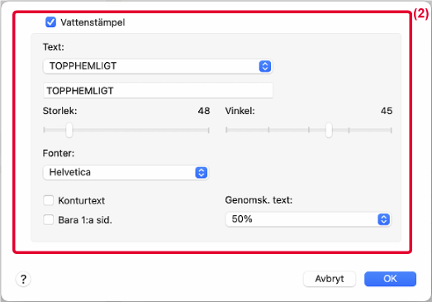The image size is (432, 302).
Task: Click the Avbryt button
Action: 330,279
